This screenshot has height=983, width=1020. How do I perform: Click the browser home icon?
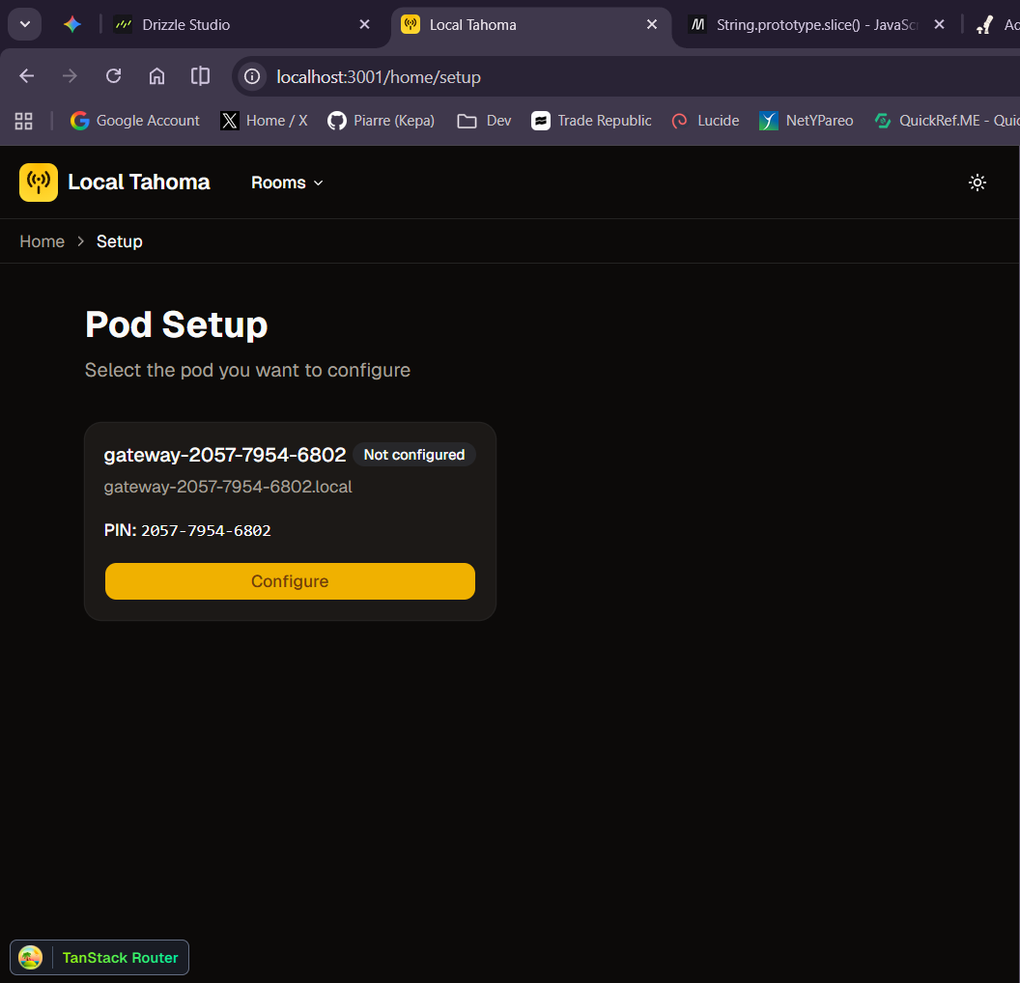tap(156, 76)
